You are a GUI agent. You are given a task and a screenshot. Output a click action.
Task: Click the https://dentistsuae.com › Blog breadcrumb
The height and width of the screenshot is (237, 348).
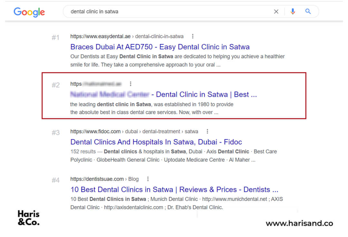[x=104, y=179]
